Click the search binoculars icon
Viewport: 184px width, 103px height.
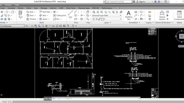coord(134,2)
